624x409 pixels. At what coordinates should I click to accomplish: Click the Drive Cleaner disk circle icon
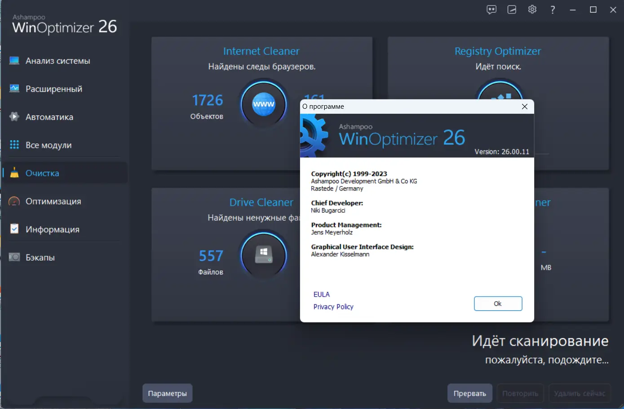[263, 255]
